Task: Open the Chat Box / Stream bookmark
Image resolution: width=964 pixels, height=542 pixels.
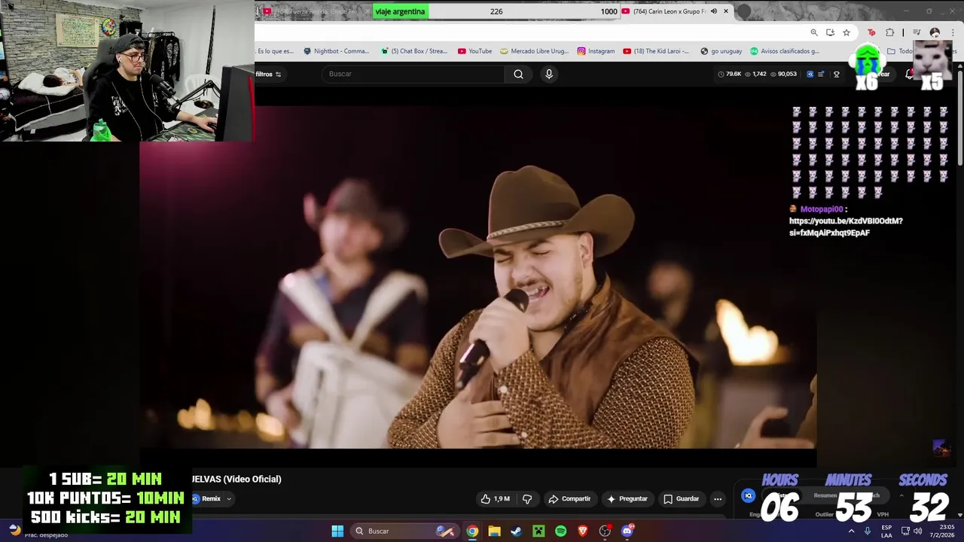Action: coord(414,51)
